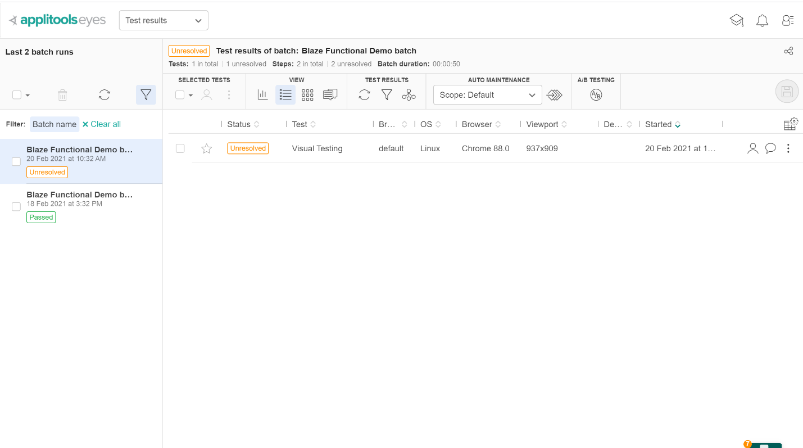The height and width of the screenshot is (448, 803).
Task: Open the 20 Feb 2021 batch run
Action: click(x=81, y=161)
